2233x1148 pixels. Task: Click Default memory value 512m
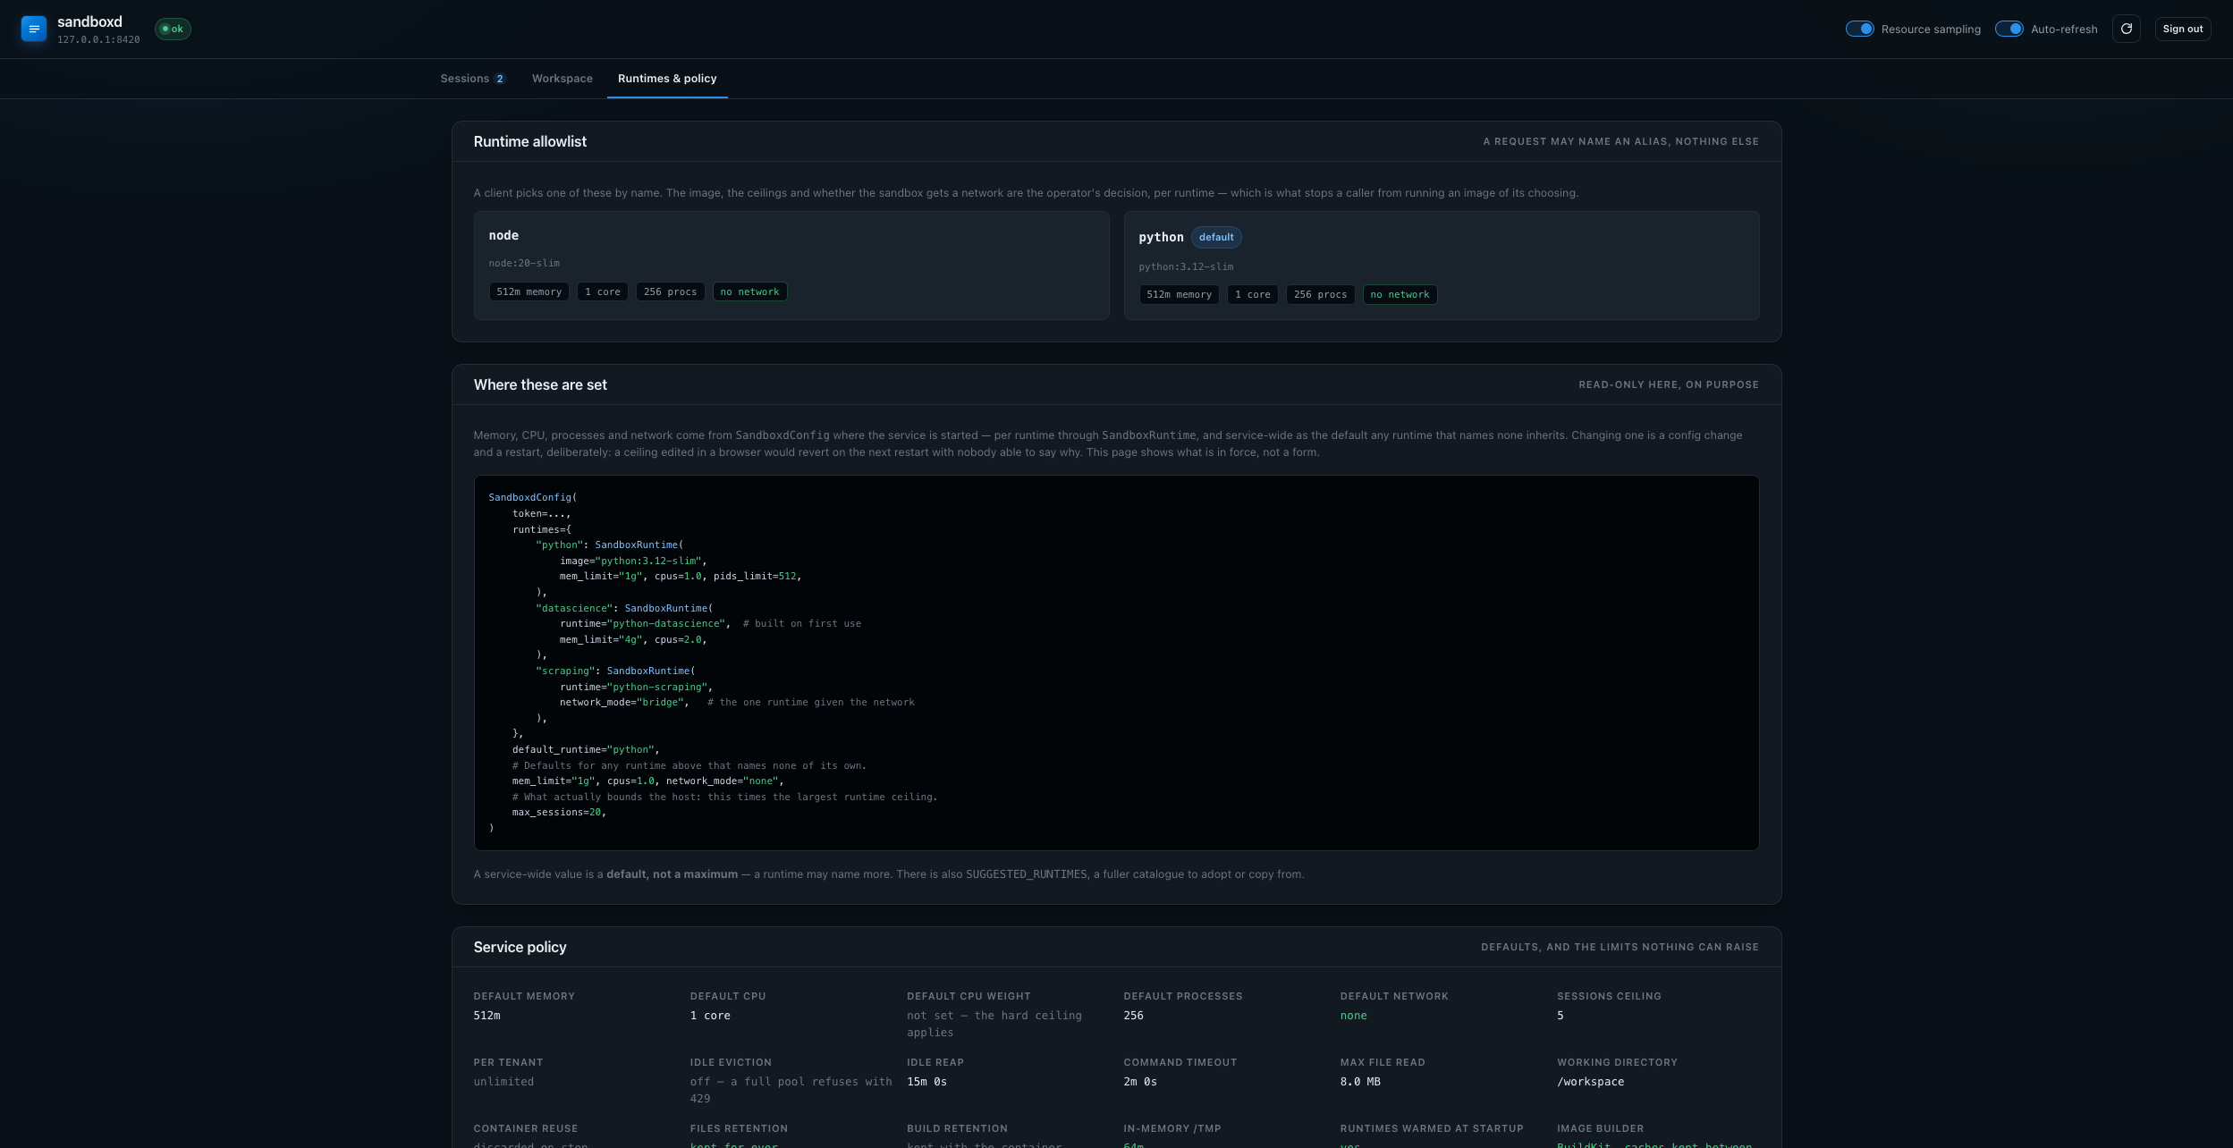(x=486, y=1016)
